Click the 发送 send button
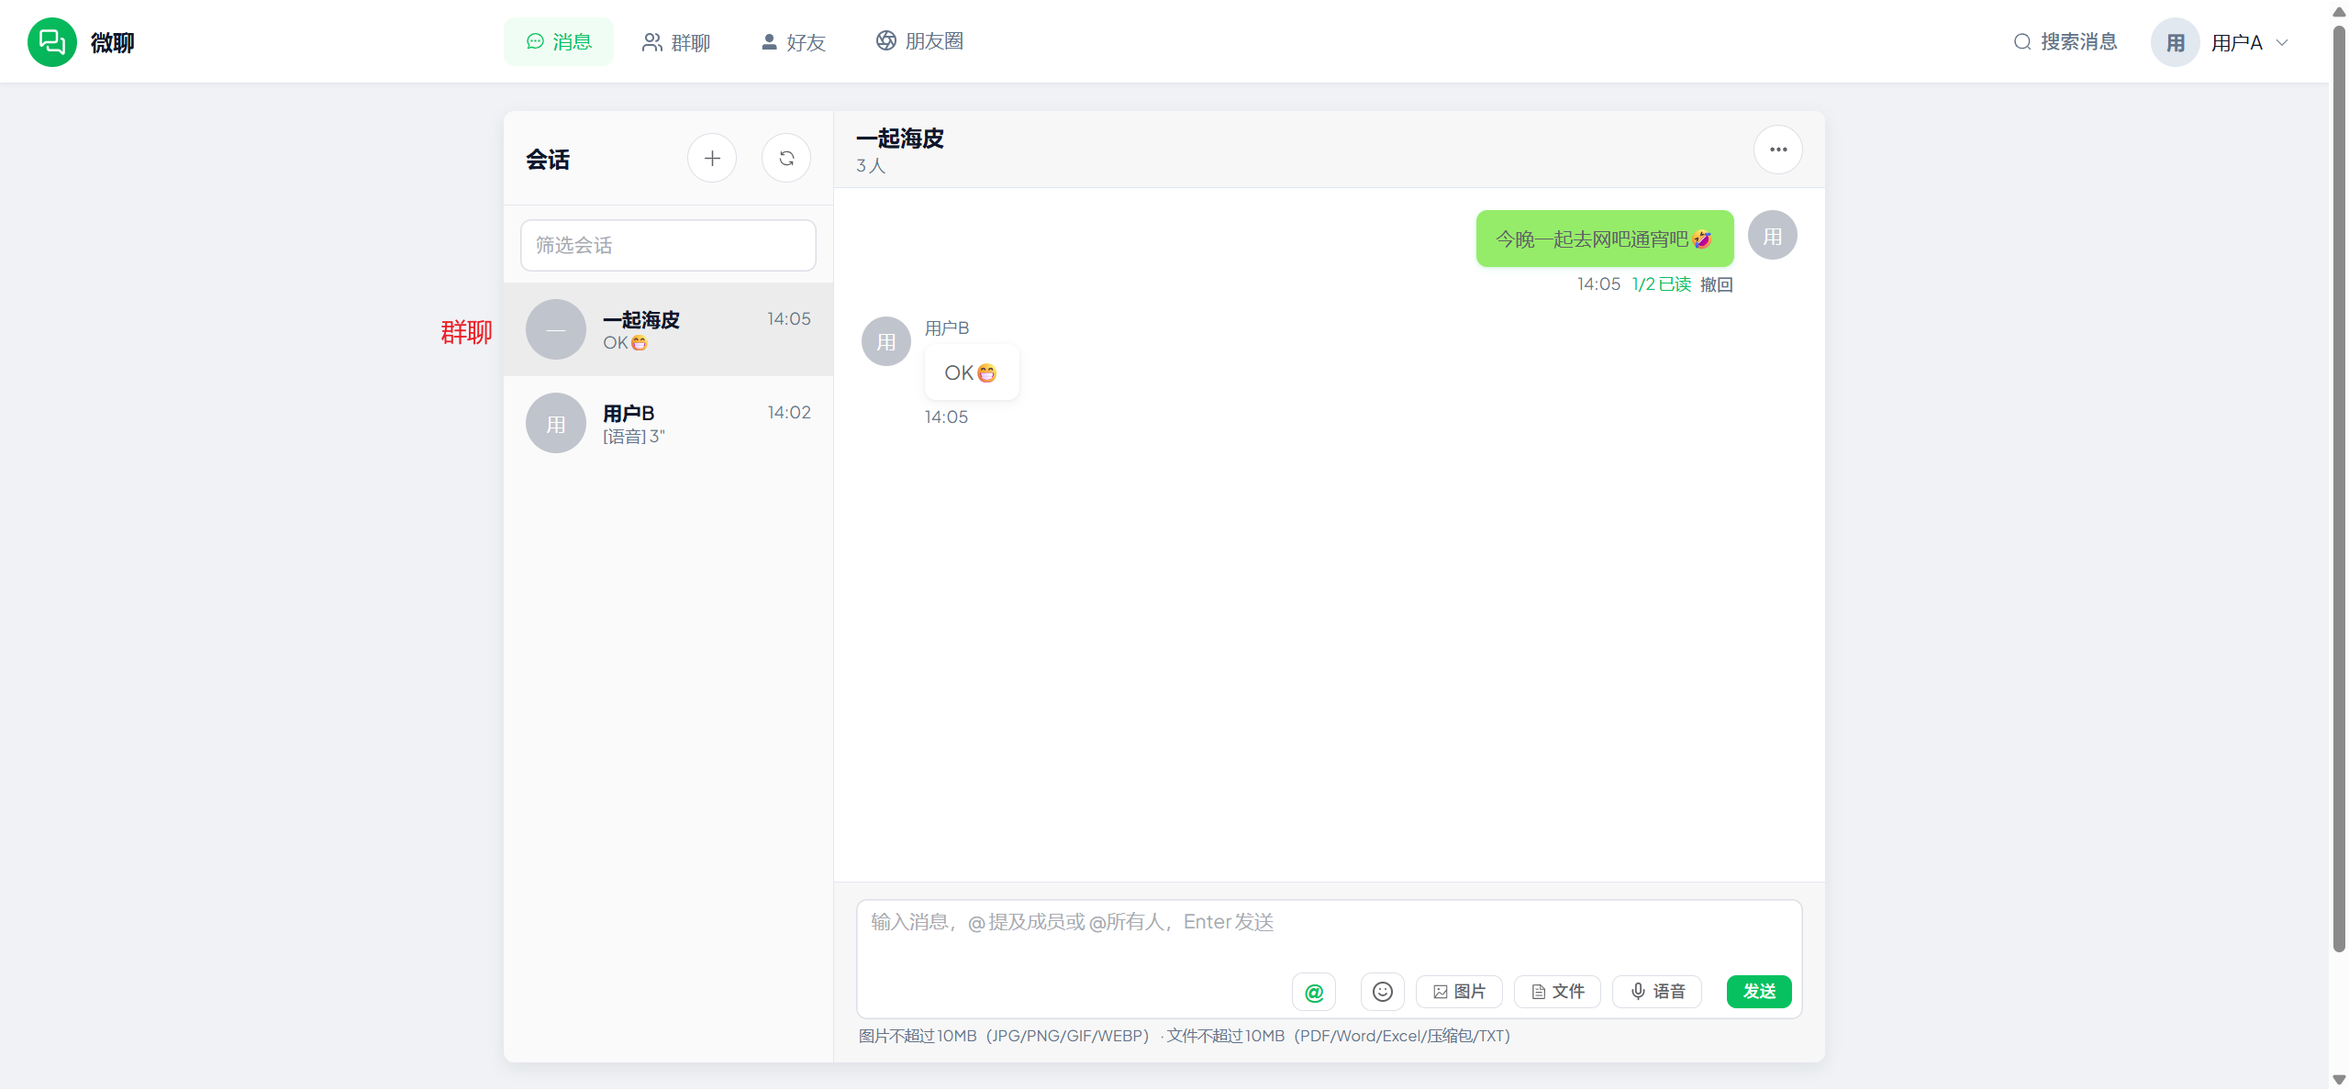The height and width of the screenshot is (1089, 2349). click(1759, 992)
